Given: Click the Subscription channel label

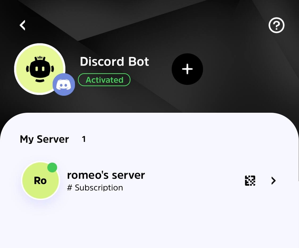Looking at the screenshot, I should [99, 188].
